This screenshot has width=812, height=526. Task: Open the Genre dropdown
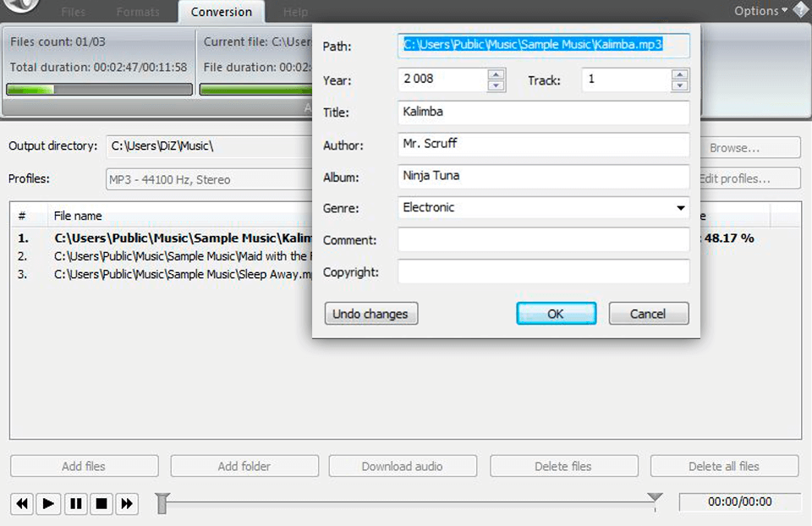click(x=679, y=208)
